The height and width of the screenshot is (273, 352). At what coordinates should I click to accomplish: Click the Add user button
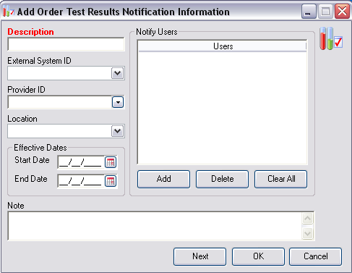(x=163, y=179)
